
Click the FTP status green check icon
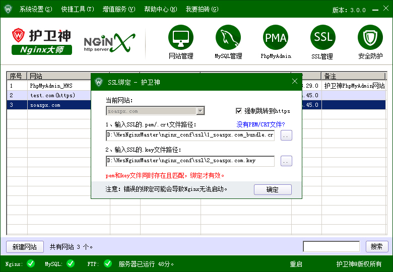coord(108,263)
